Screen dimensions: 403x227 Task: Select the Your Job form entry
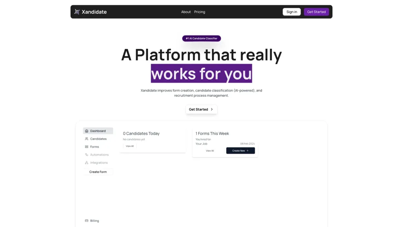[x=201, y=144]
